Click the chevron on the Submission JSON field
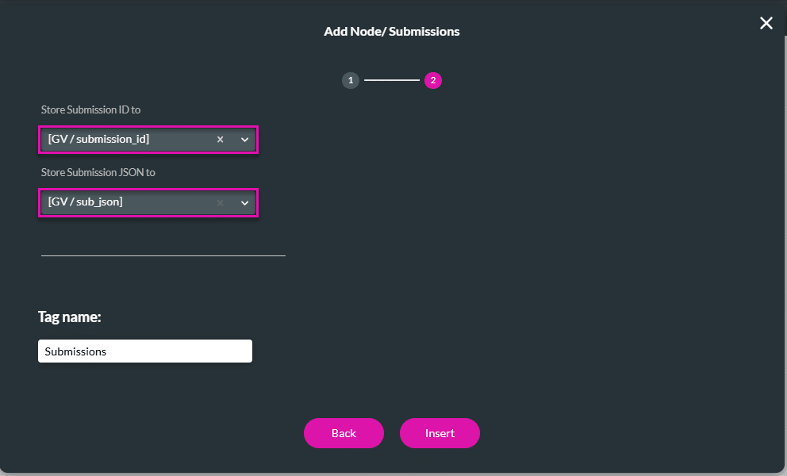Viewport: 787px width, 476px height. (x=244, y=202)
